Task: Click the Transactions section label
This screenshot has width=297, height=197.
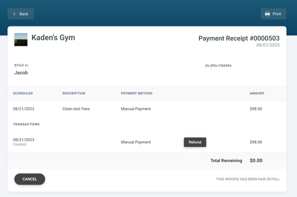Action: point(26,124)
